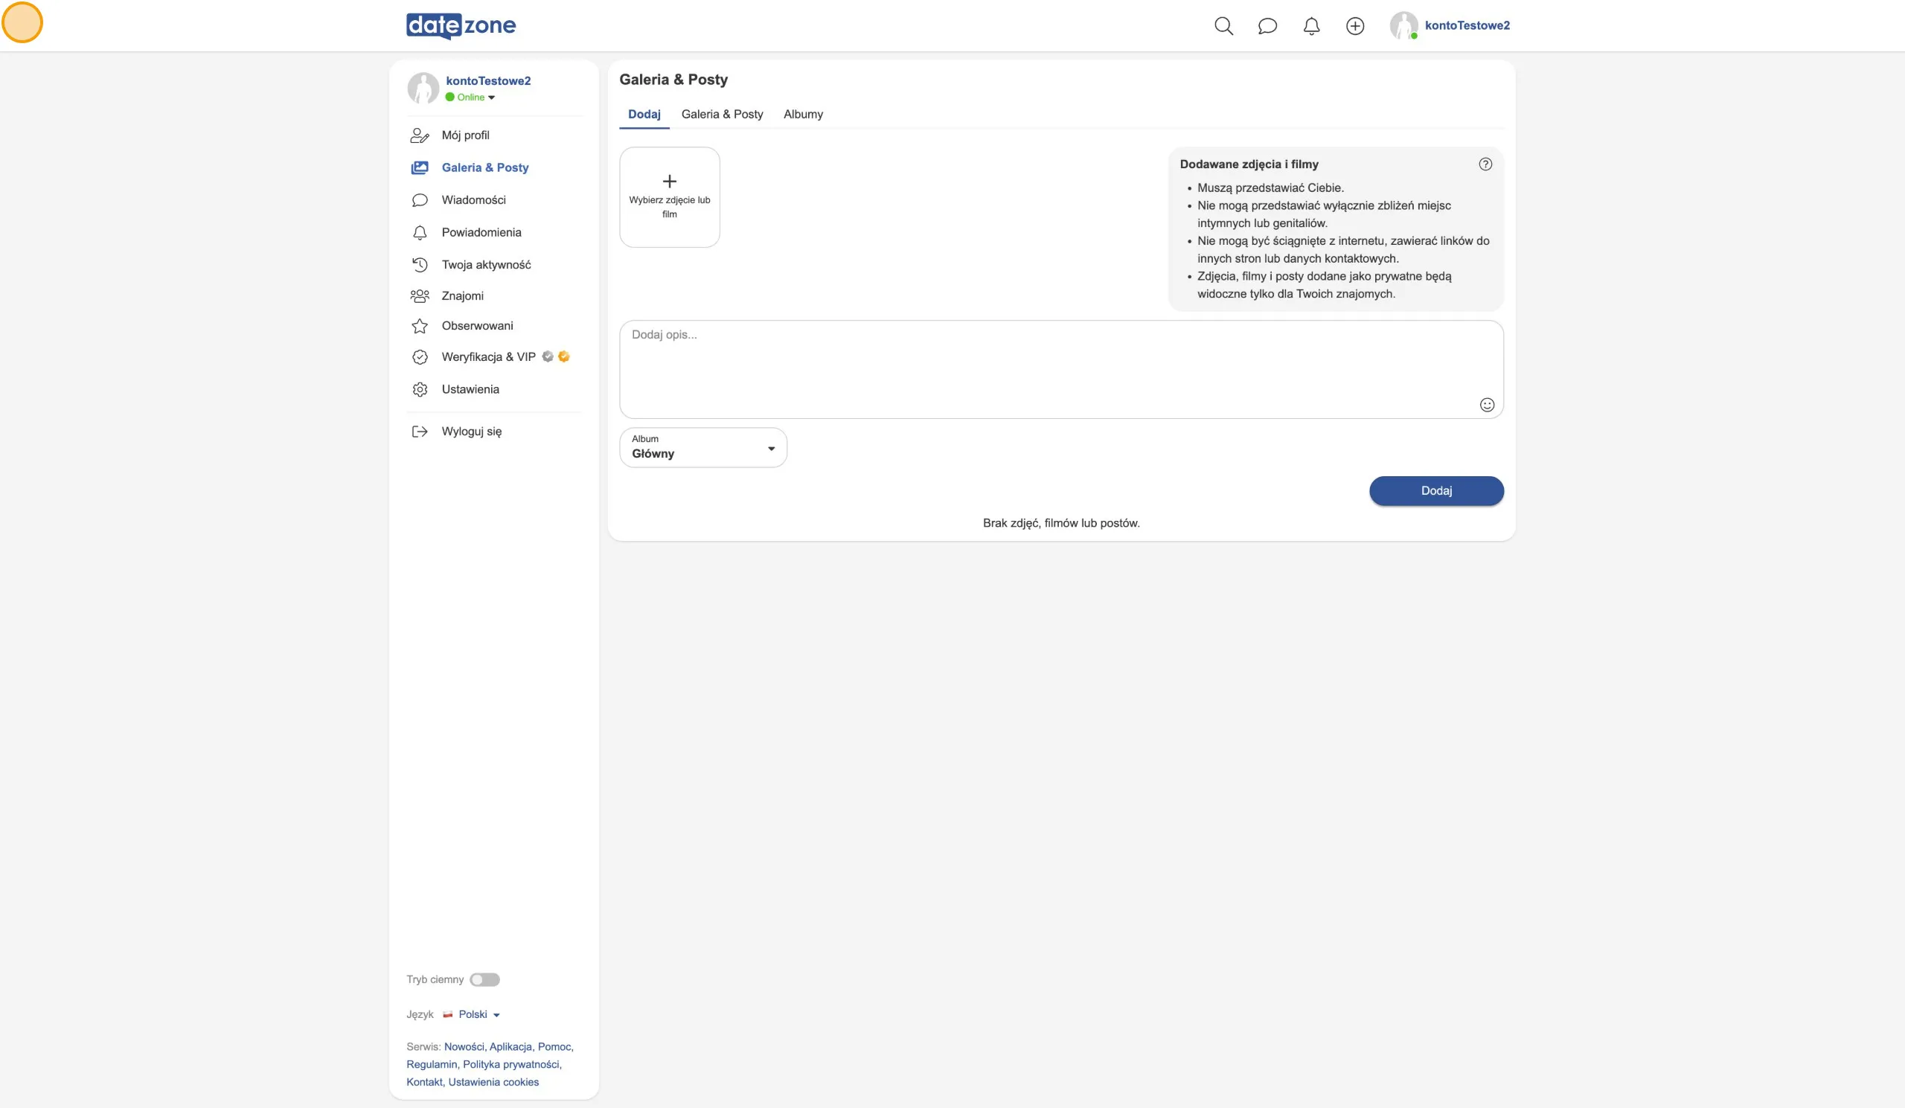Click the header user avatar
This screenshot has width=1905, height=1108.
click(x=1403, y=26)
